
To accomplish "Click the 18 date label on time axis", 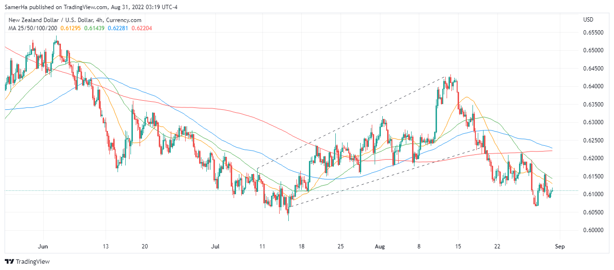I will click(x=301, y=247).
